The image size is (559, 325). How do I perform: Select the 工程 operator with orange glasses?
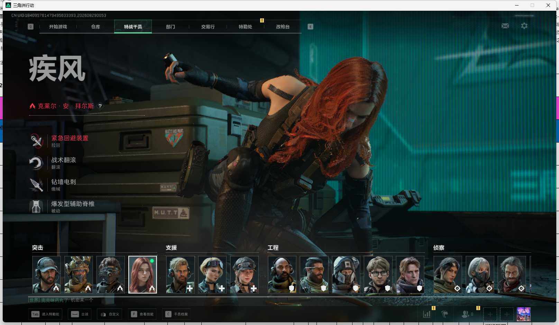tap(314, 274)
